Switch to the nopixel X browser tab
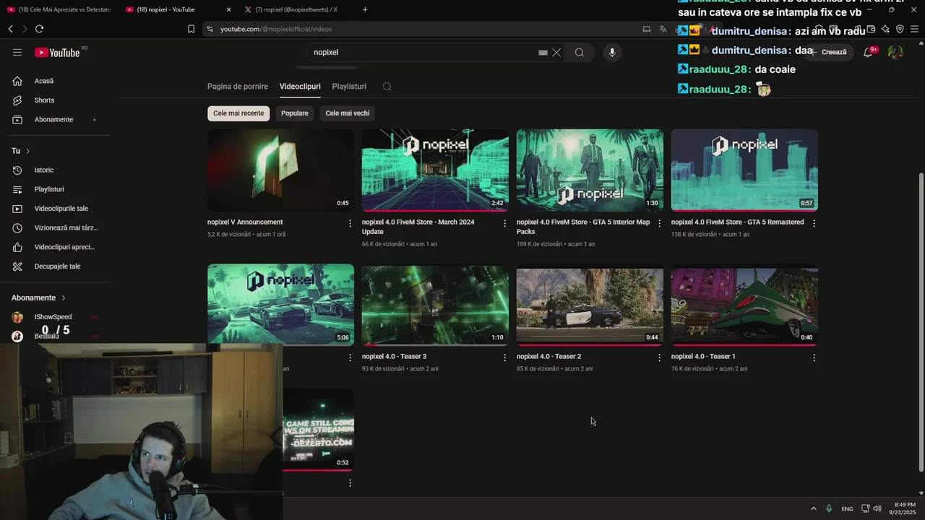Viewport: 925px width, 520px height. [296, 9]
